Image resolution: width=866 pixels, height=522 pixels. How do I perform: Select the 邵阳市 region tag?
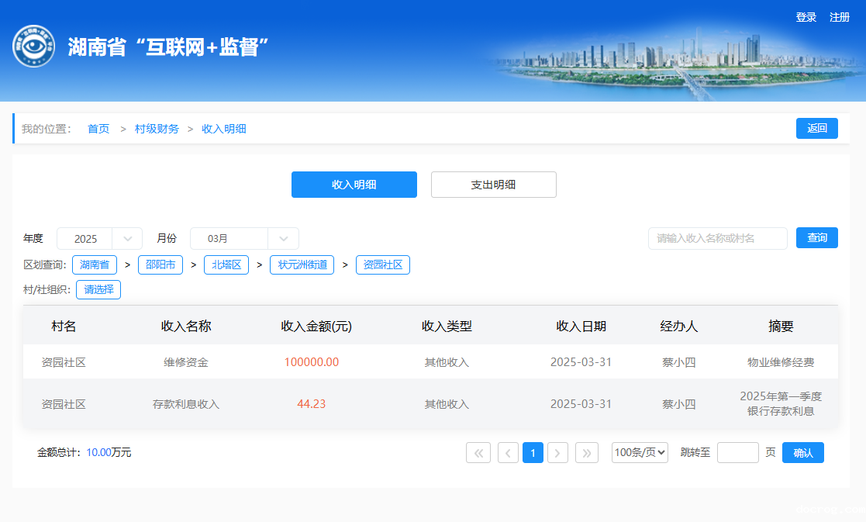tap(160, 264)
